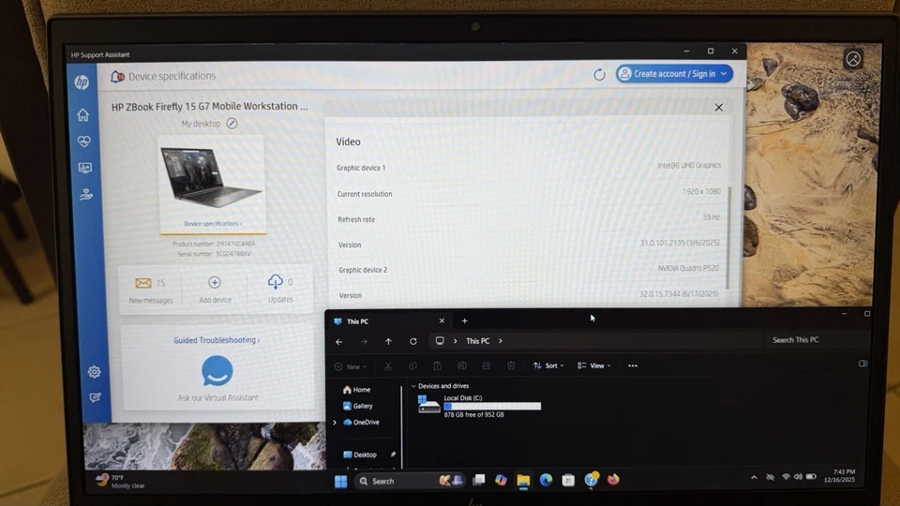This screenshot has width=900, height=506.
Task: Expand the OneDrive tree node
Action: click(x=335, y=423)
